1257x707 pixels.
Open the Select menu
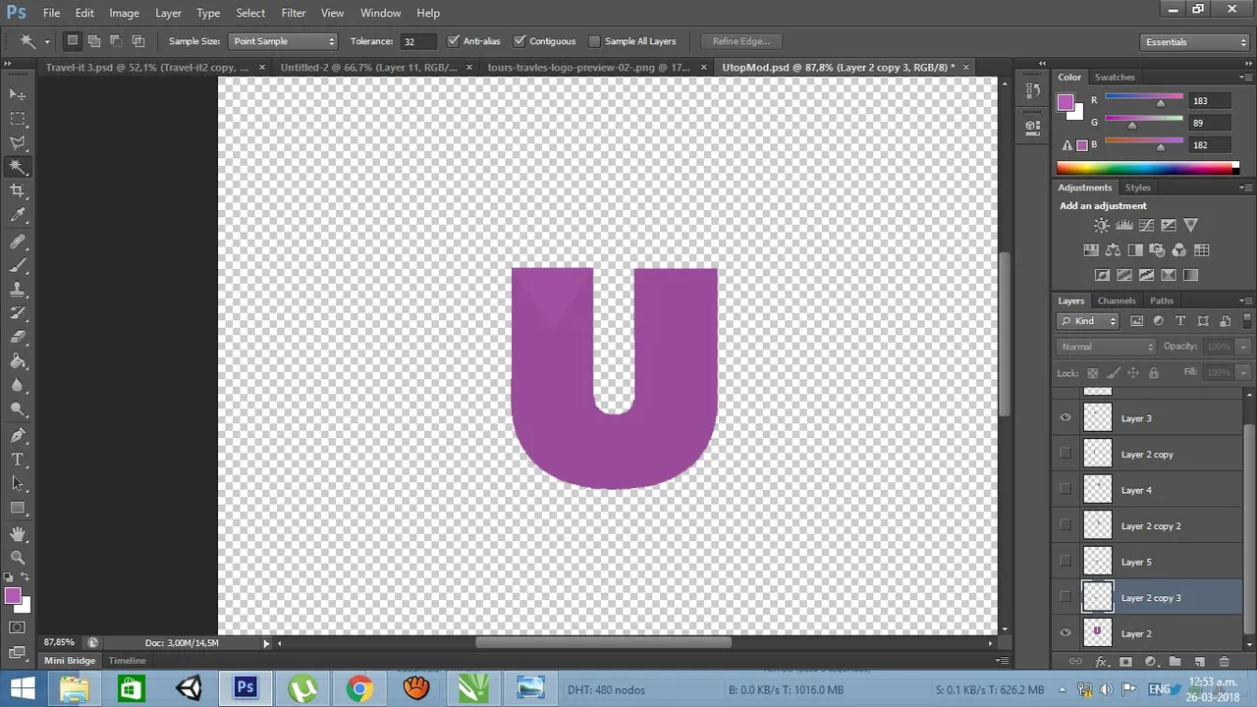click(250, 13)
